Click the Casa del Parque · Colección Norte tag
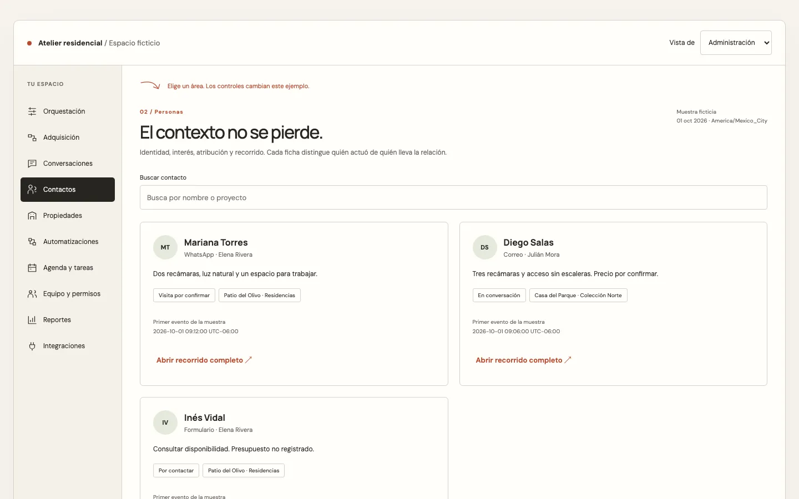This screenshot has width=799, height=499. 578,296
